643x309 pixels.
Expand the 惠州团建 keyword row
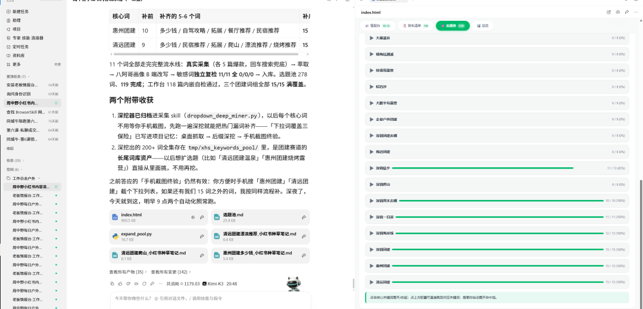[497, 266]
